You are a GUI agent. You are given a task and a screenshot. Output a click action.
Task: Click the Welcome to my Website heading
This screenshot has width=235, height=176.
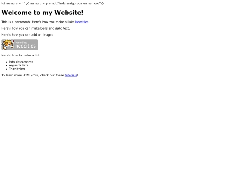[x=42, y=13]
